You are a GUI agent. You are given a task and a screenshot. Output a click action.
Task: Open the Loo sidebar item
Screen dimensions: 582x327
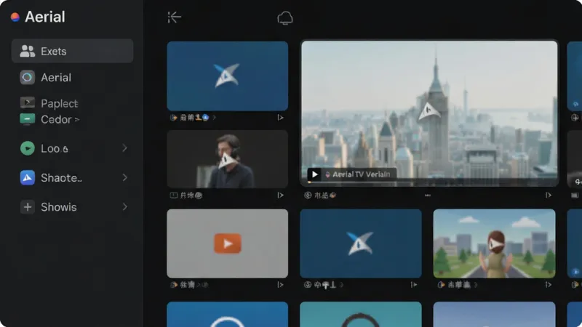point(72,148)
